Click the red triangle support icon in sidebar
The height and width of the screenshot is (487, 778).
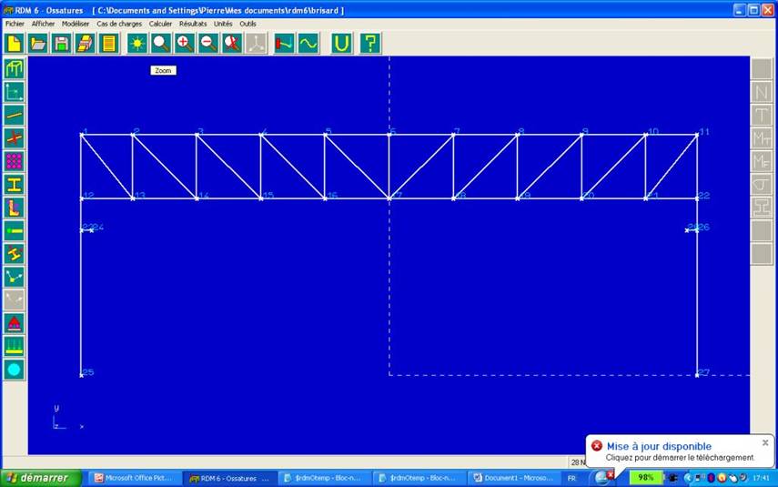pyautogui.click(x=14, y=323)
